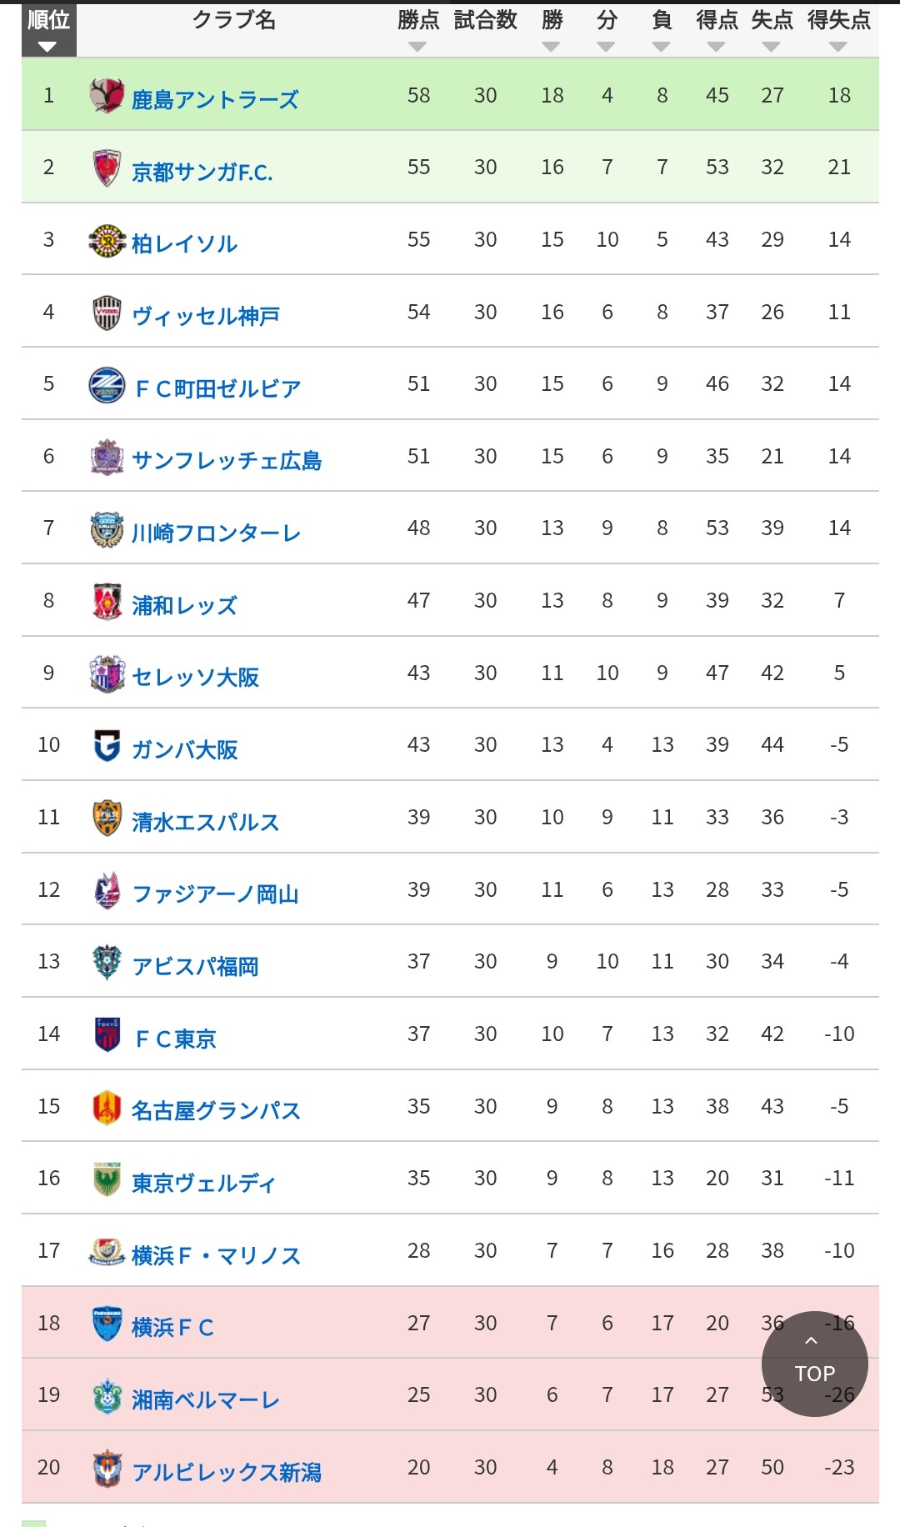This screenshot has width=900, height=1527.
Task: Open the 川崎フロンターレ team link
Action: (216, 533)
